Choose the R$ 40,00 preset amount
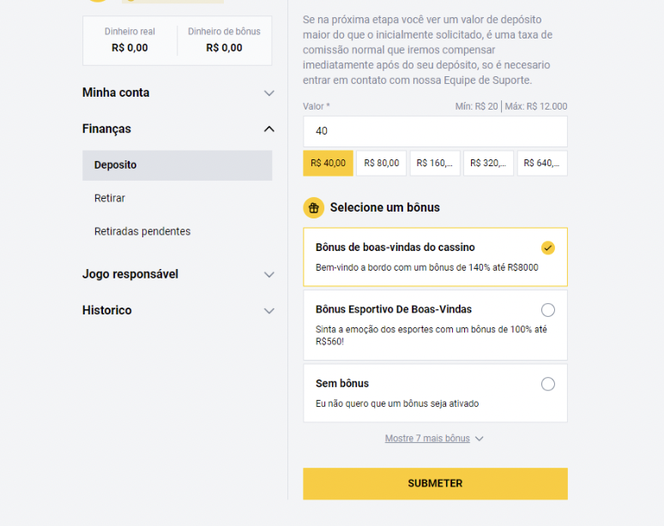This screenshot has height=526, width=664. pyautogui.click(x=328, y=163)
